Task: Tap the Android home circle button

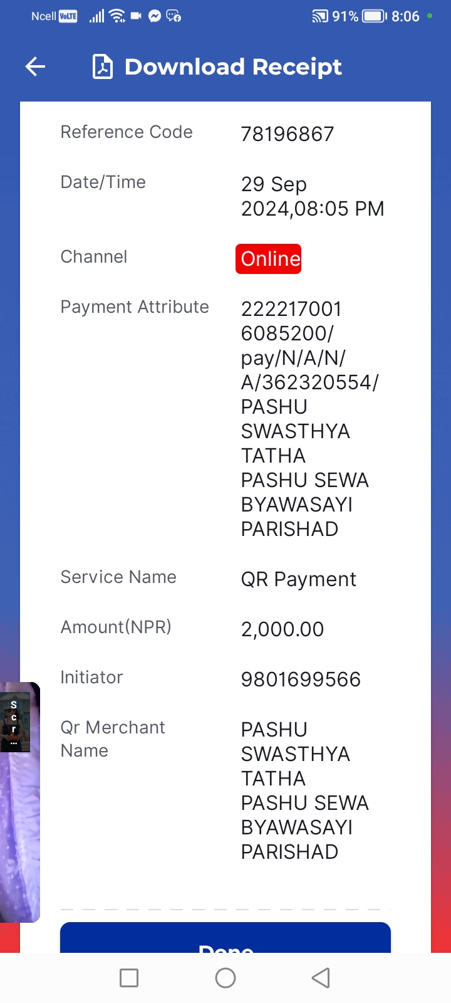Action: point(225,978)
